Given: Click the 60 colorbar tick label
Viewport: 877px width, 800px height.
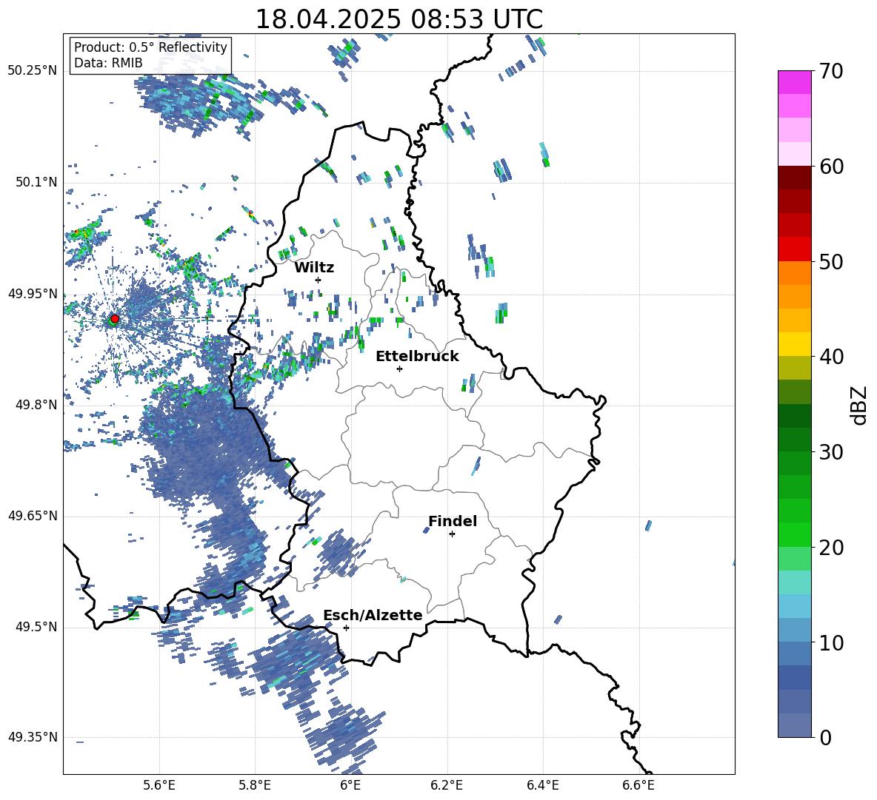Looking at the screenshot, I should pos(831,167).
